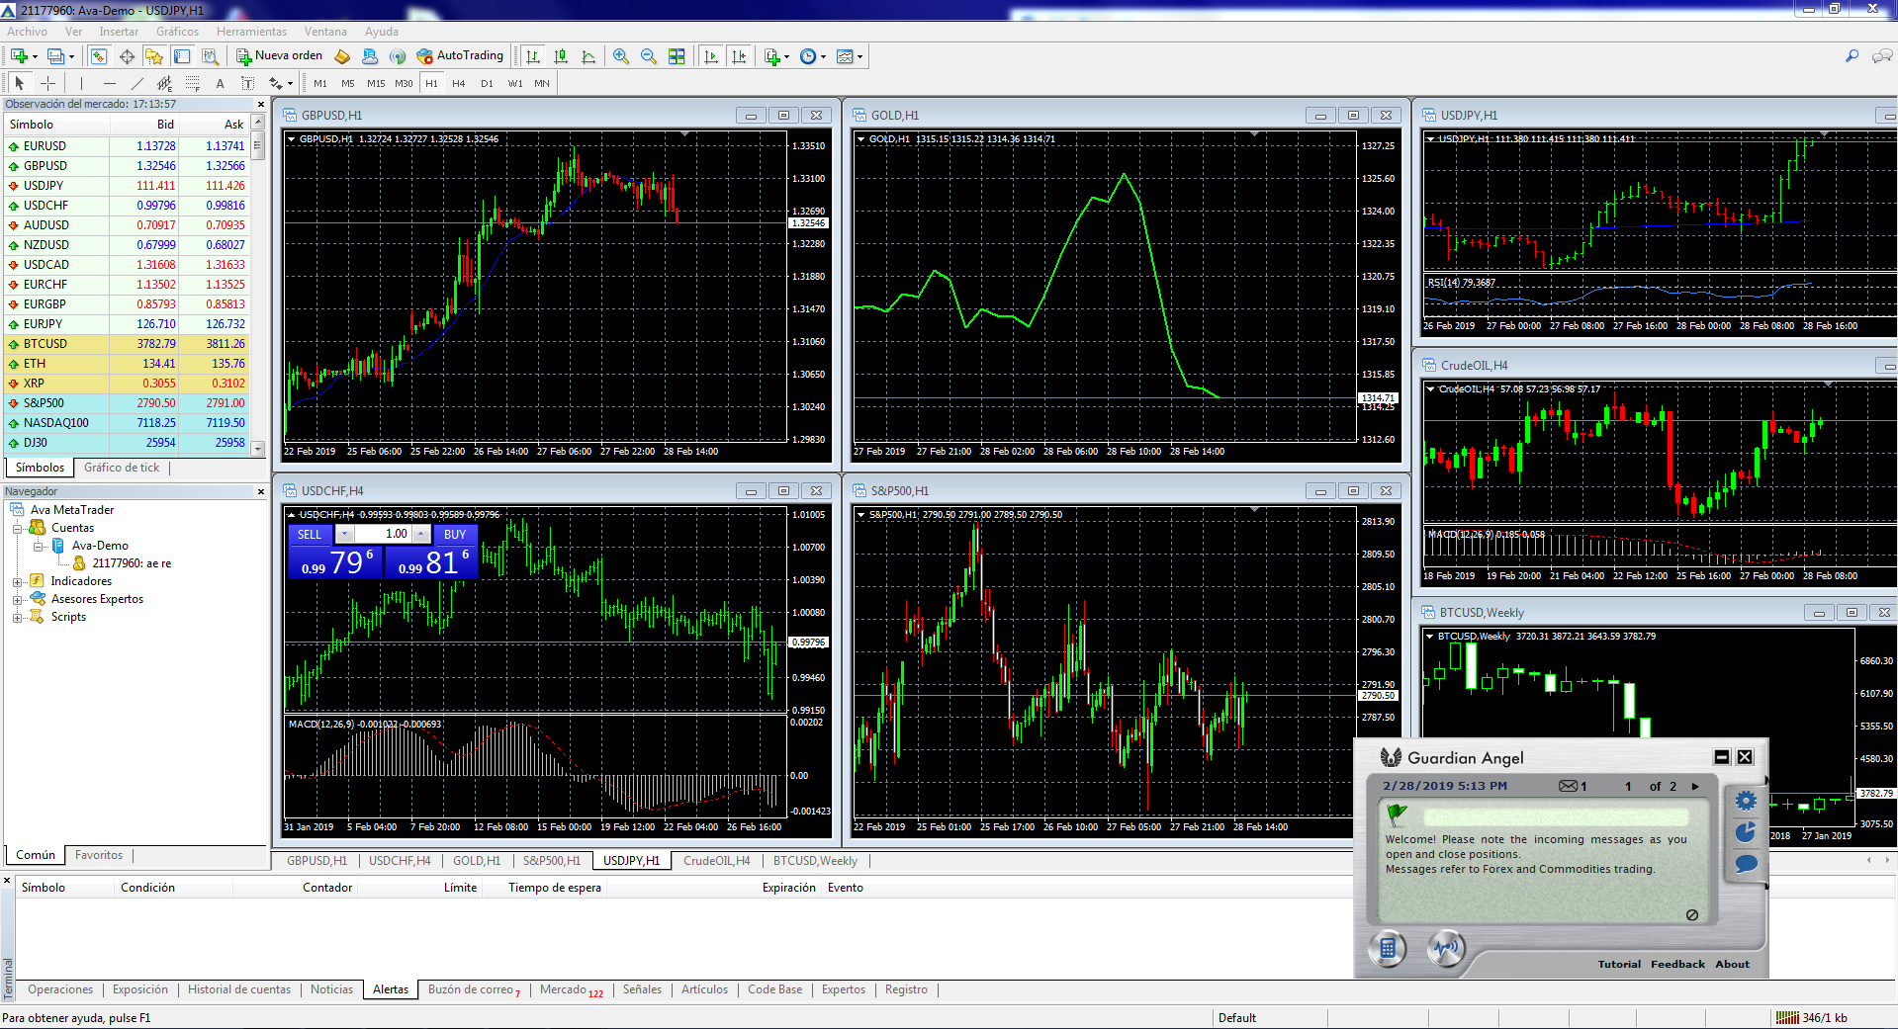The image size is (1898, 1029).
Task: Select the M15 timeframe button
Action: point(376,83)
